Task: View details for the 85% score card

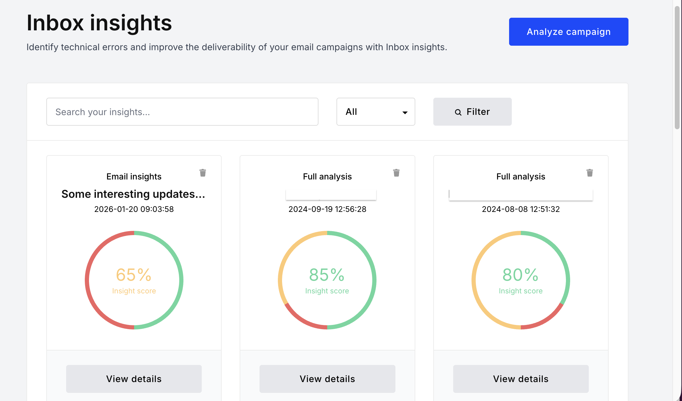Action: click(327, 379)
